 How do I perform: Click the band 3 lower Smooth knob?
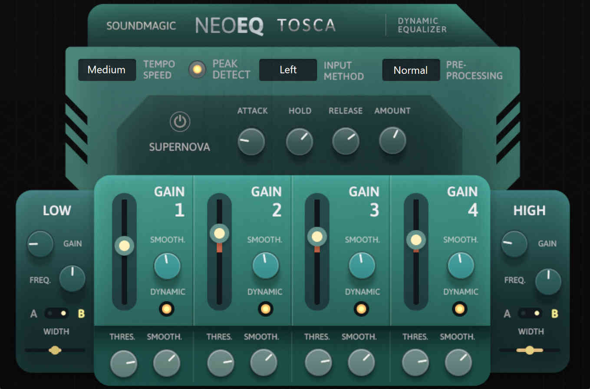tap(361, 363)
